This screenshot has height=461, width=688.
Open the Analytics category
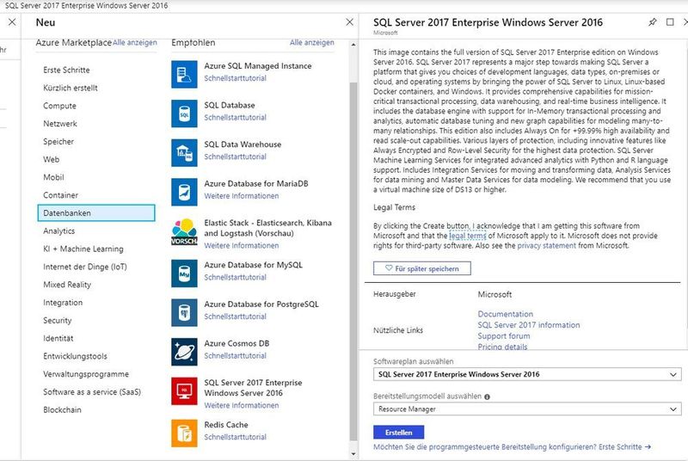coord(58,230)
